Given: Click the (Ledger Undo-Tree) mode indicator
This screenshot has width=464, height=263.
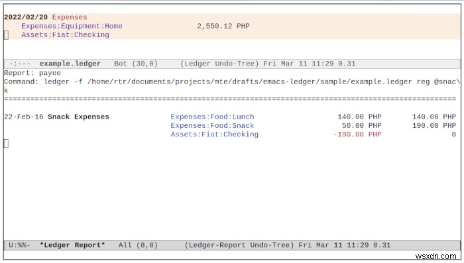Looking at the screenshot, I should [219, 64].
